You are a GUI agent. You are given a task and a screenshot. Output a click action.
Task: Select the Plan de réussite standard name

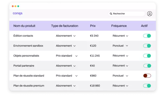tap(29, 76)
